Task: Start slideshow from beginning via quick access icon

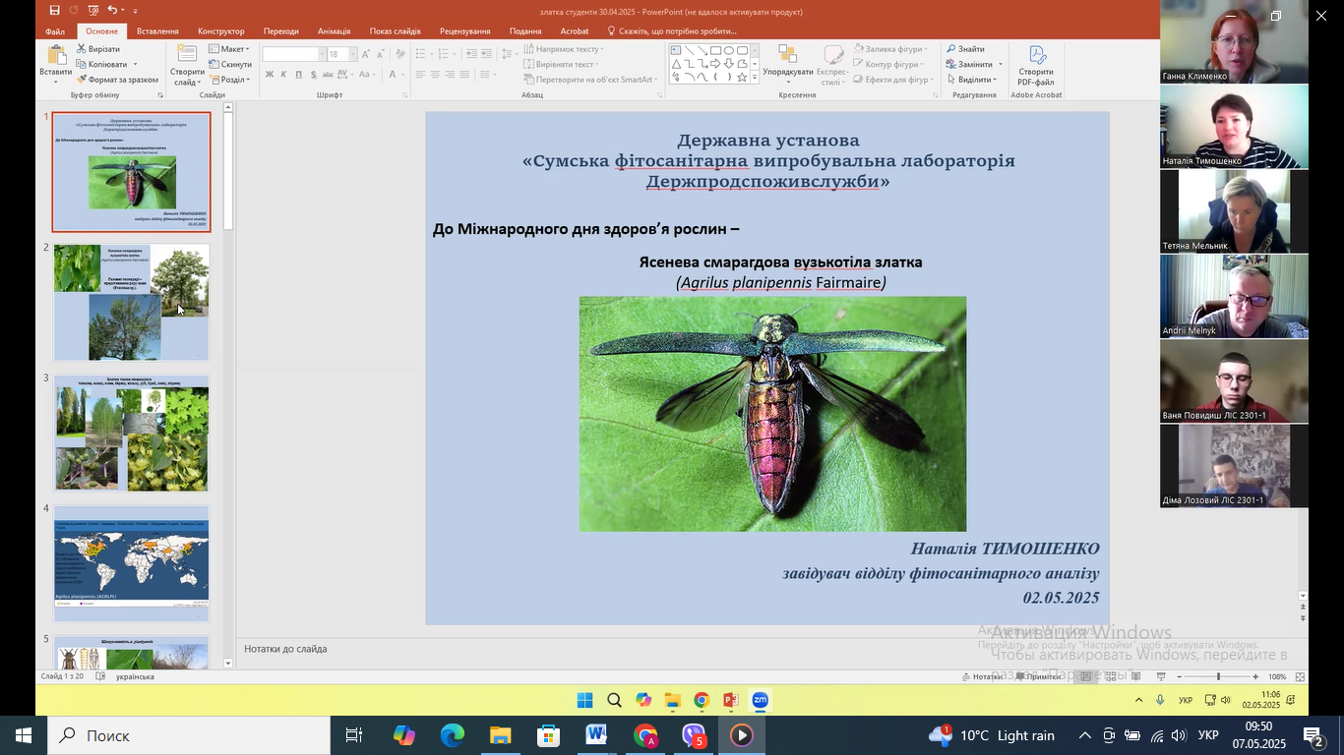Action: [94, 11]
